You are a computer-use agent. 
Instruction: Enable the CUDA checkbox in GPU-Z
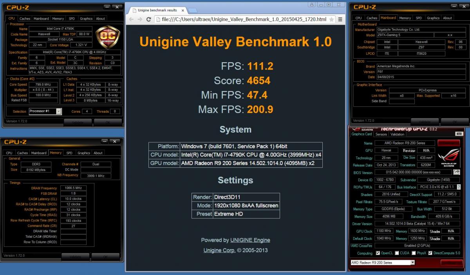397,253
